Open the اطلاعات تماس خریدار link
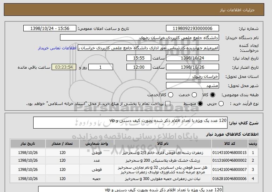The height and width of the screenshot is (192, 272). coord(57,48)
